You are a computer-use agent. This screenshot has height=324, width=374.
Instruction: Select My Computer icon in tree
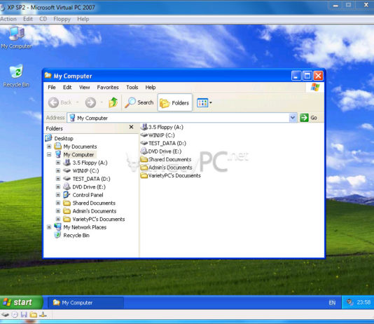click(58, 154)
